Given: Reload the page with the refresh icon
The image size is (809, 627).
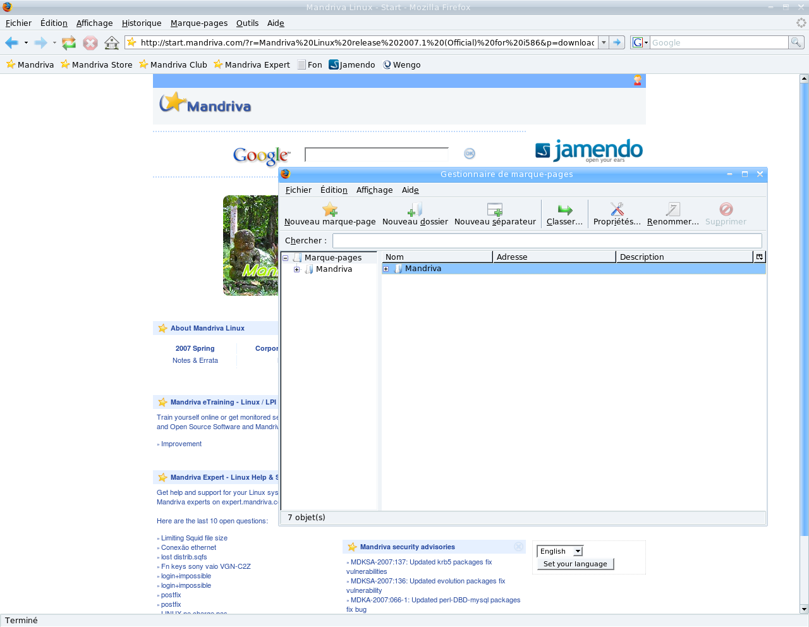Looking at the screenshot, I should (69, 42).
